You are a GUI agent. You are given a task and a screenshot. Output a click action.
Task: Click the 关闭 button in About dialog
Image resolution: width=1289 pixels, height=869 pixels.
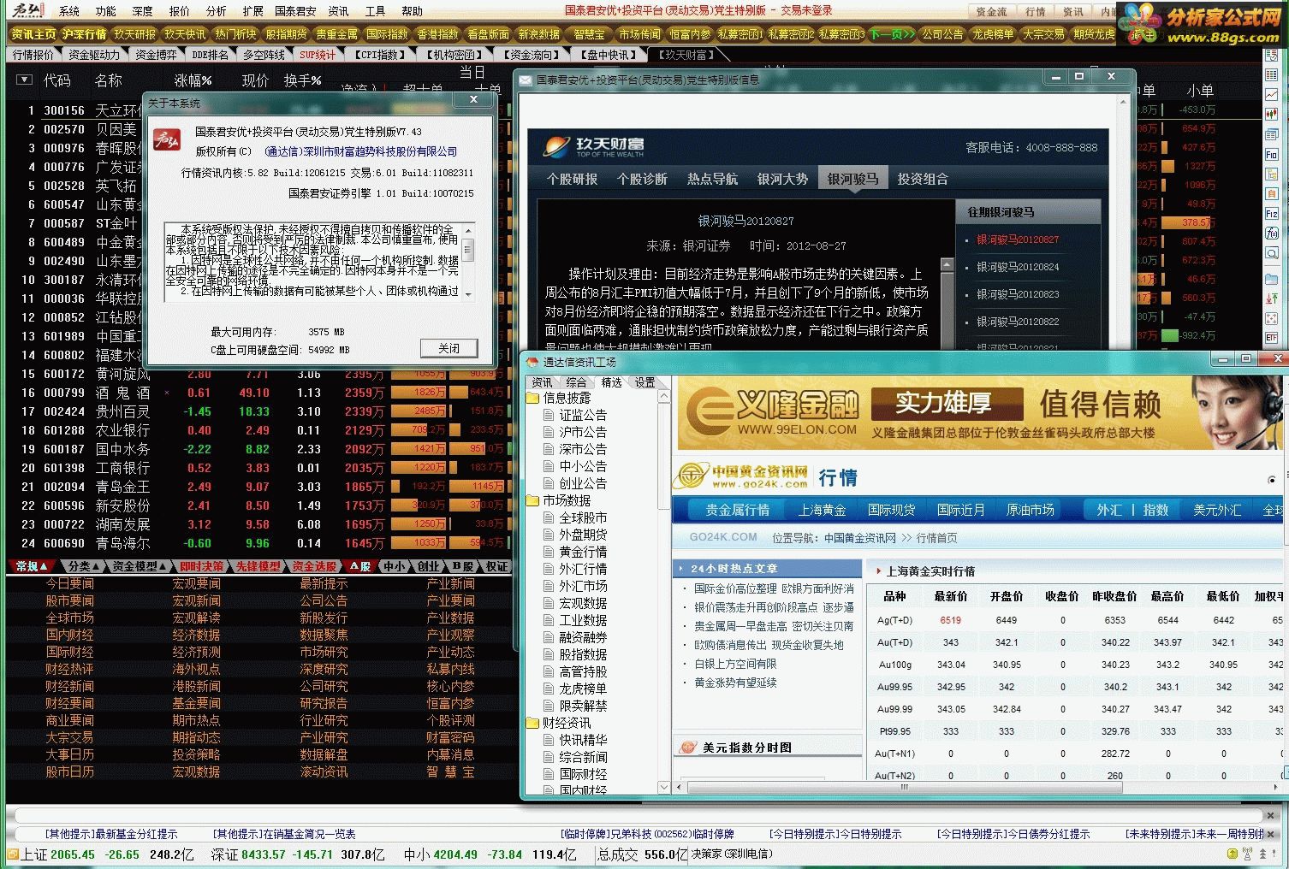coord(448,348)
